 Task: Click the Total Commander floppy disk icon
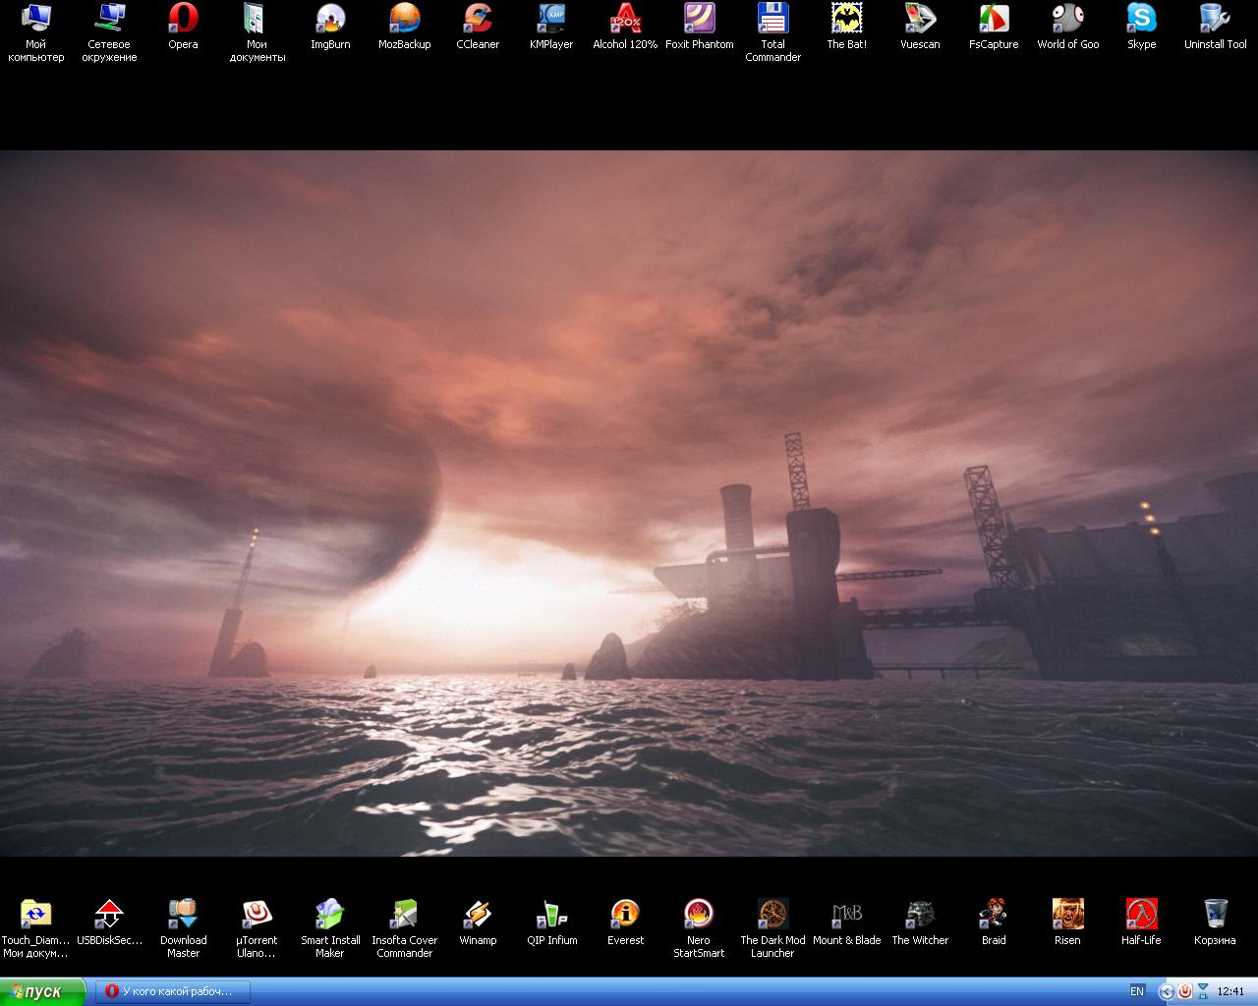point(772,20)
